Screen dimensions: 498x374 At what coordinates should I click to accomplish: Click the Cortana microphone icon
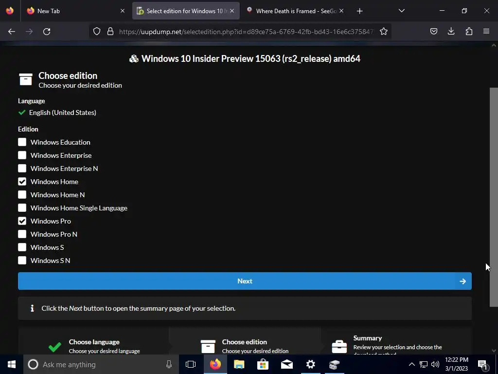point(169,364)
